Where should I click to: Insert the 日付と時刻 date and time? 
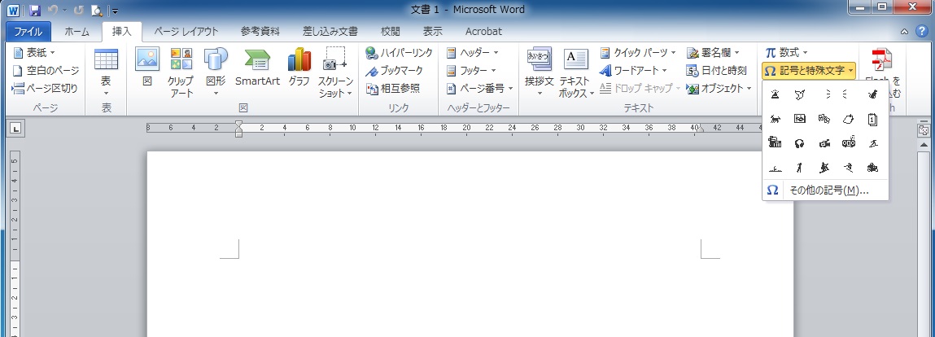[x=716, y=70]
